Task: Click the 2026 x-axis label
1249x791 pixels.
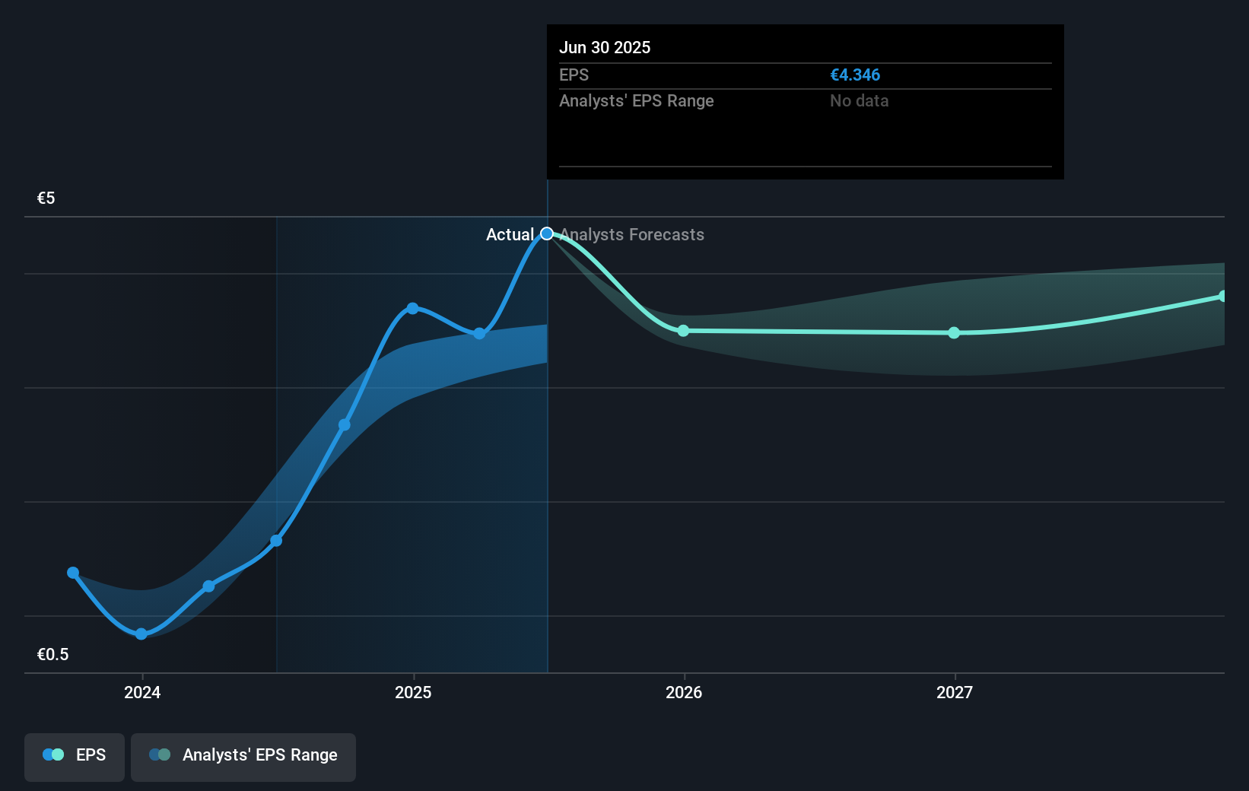Action: (x=684, y=692)
